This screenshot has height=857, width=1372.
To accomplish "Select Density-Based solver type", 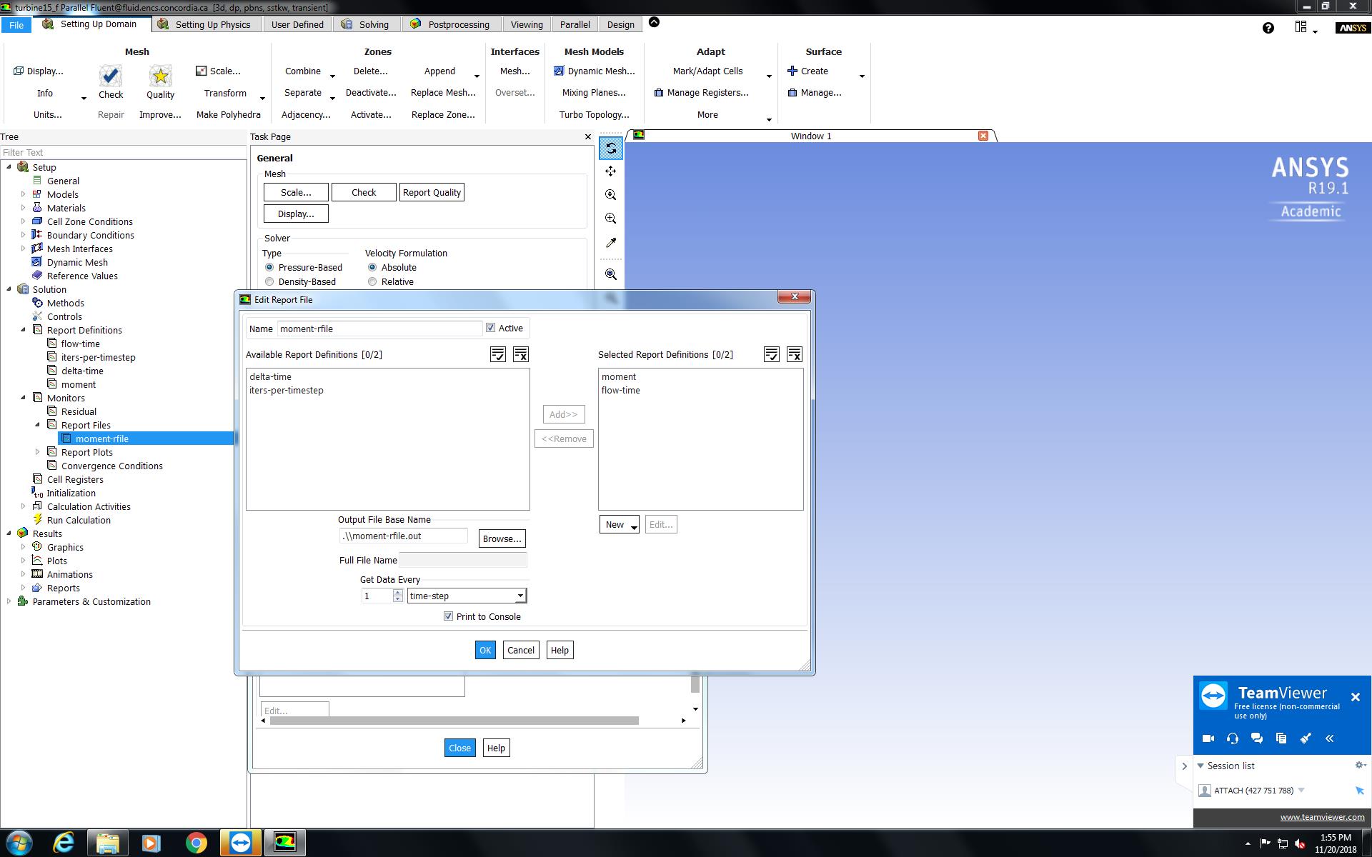I will pos(269,281).
